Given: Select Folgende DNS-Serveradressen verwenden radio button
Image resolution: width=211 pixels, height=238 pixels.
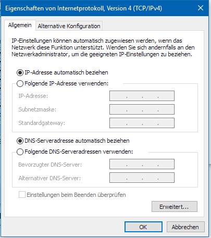Looking at the screenshot, I should point(20,152).
